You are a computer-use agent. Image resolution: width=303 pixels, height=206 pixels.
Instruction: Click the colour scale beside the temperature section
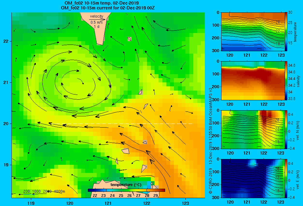[x=286, y=32]
